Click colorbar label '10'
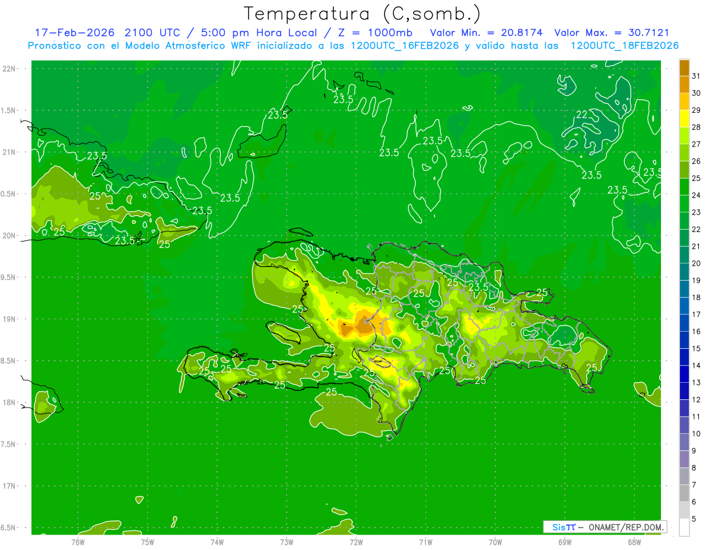 point(696,434)
